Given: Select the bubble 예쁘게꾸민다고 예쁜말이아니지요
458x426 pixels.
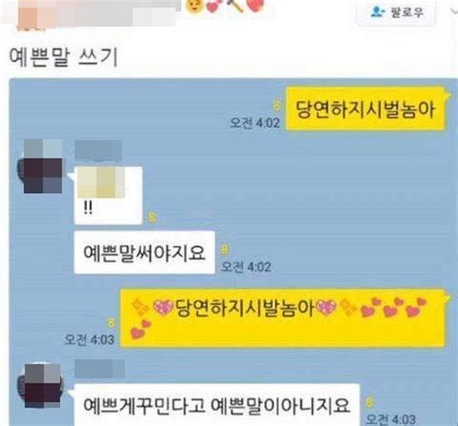Looking at the screenshot, I should tap(216, 405).
